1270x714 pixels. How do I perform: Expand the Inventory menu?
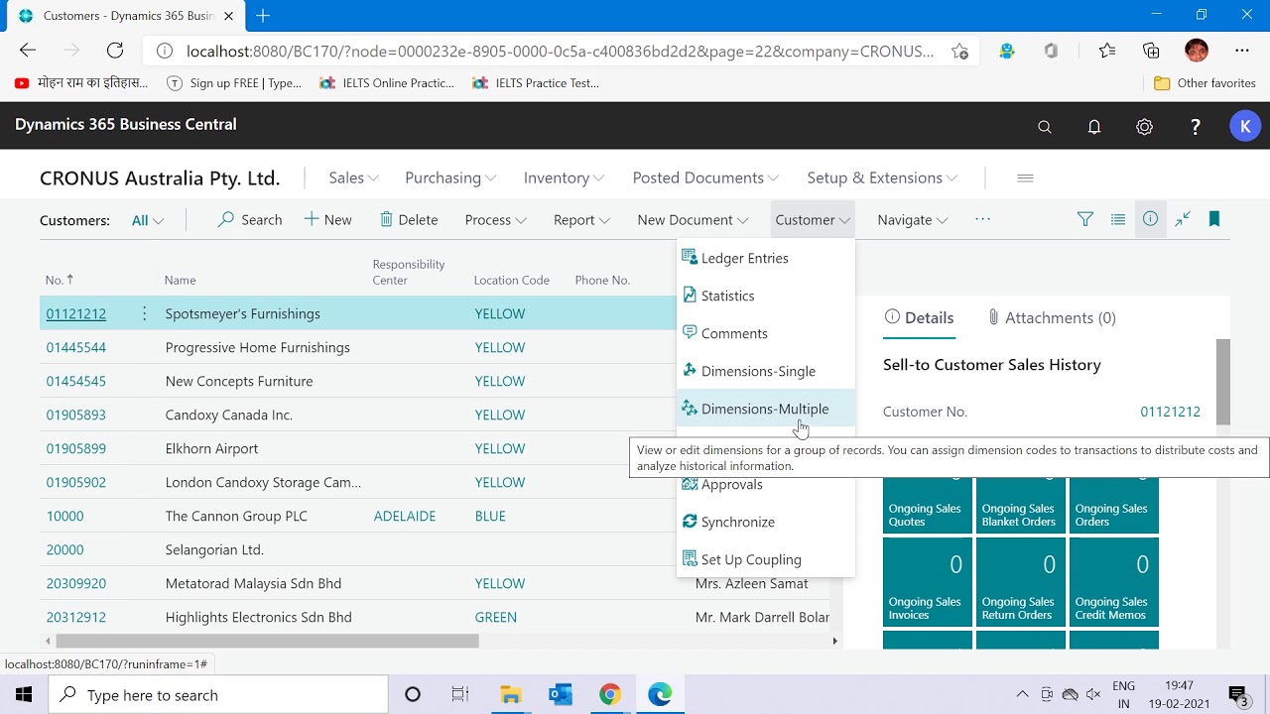[x=564, y=178]
